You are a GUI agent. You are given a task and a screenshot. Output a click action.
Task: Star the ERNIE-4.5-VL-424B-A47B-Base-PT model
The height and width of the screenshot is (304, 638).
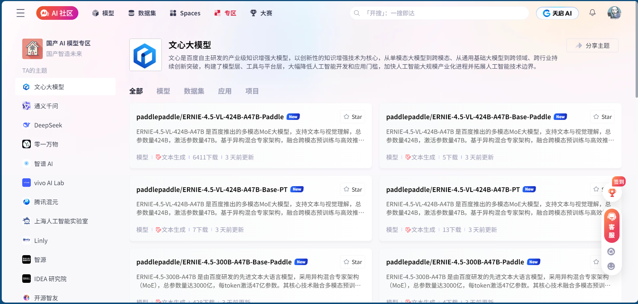point(352,189)
